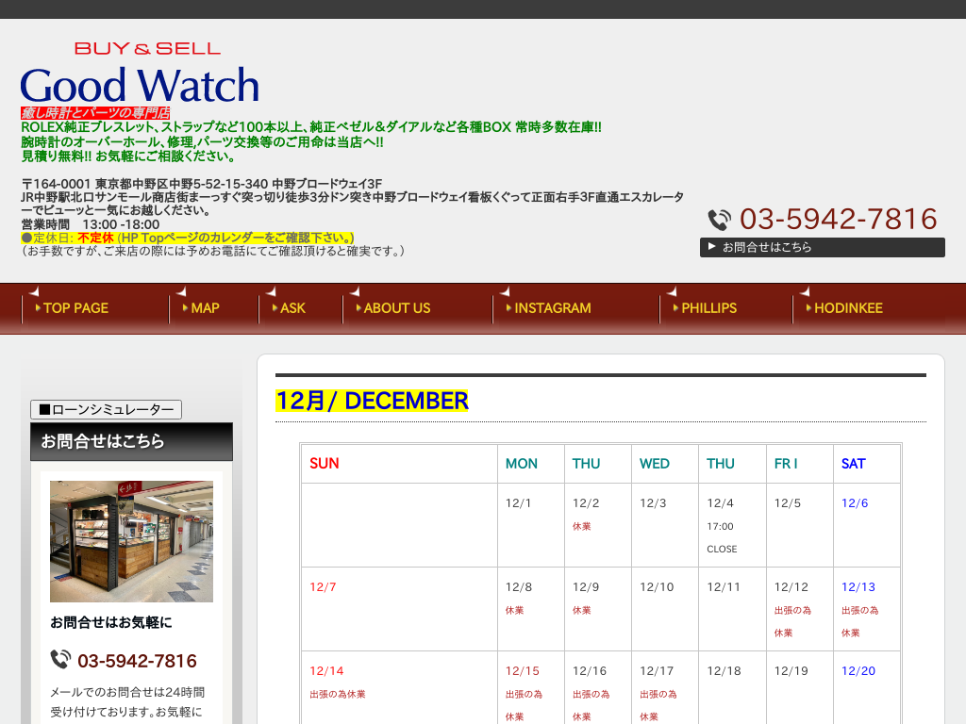Click the play triangle inside the お問合せはこちら bar
Viewport: 966px width, 724px height.
(711, 247)
